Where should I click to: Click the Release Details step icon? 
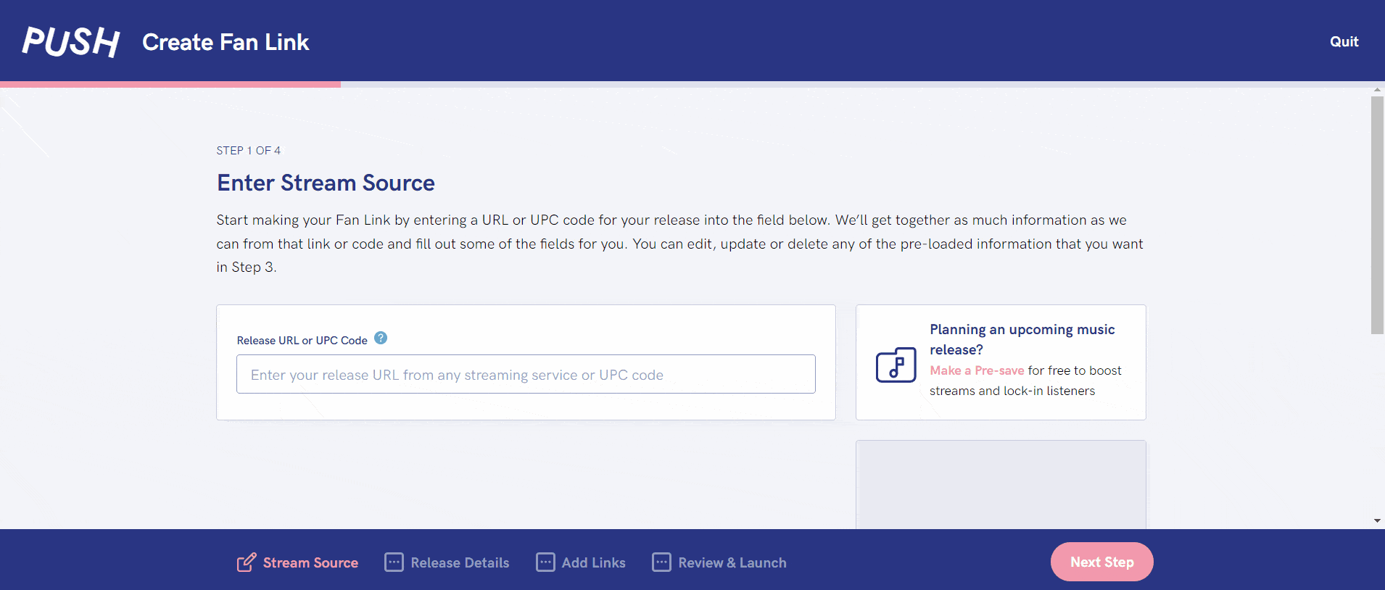(x=394, y=562)
